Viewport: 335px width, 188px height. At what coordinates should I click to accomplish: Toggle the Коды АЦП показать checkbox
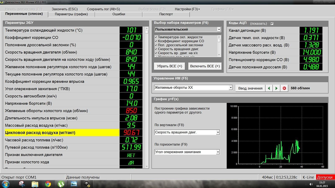[x=272, y=23]
